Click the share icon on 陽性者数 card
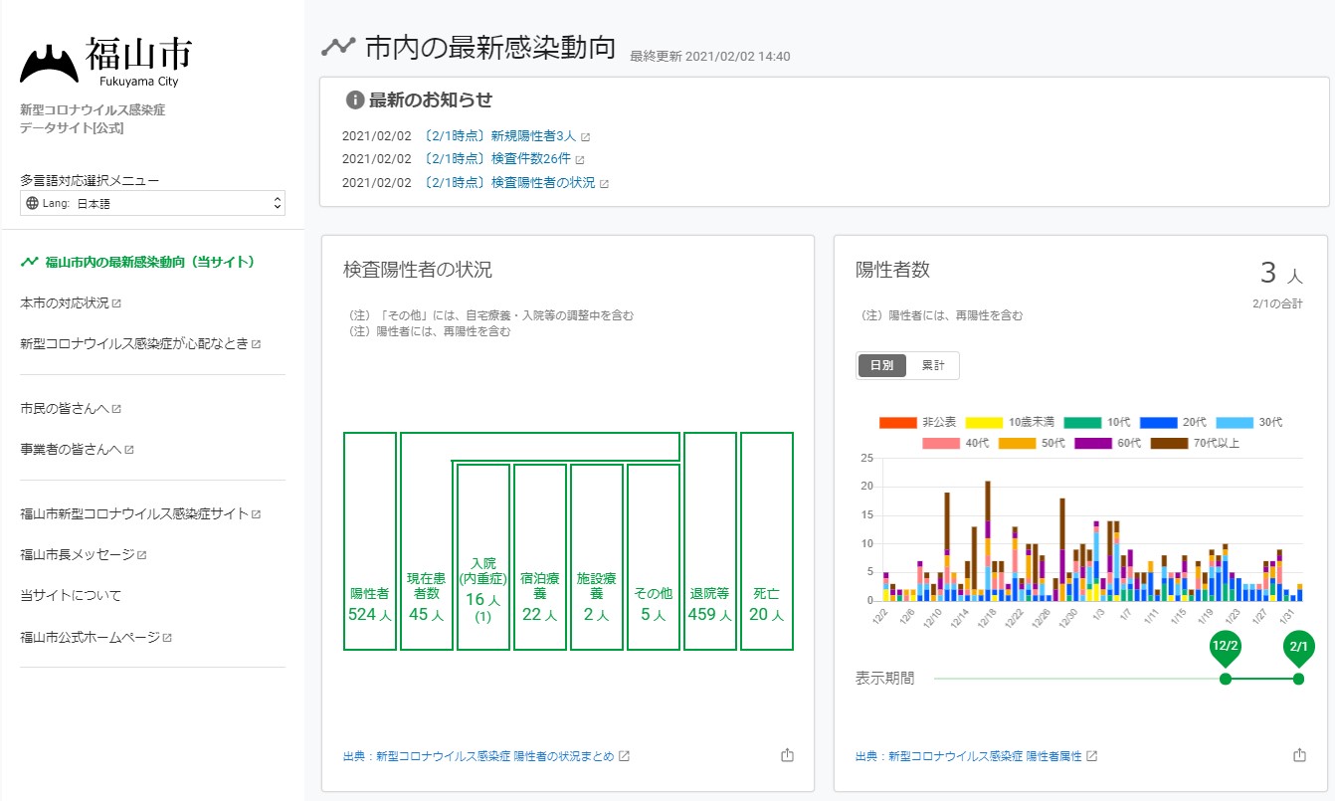The height and width of the screenshot is (801, 1335). (1299, 755)
